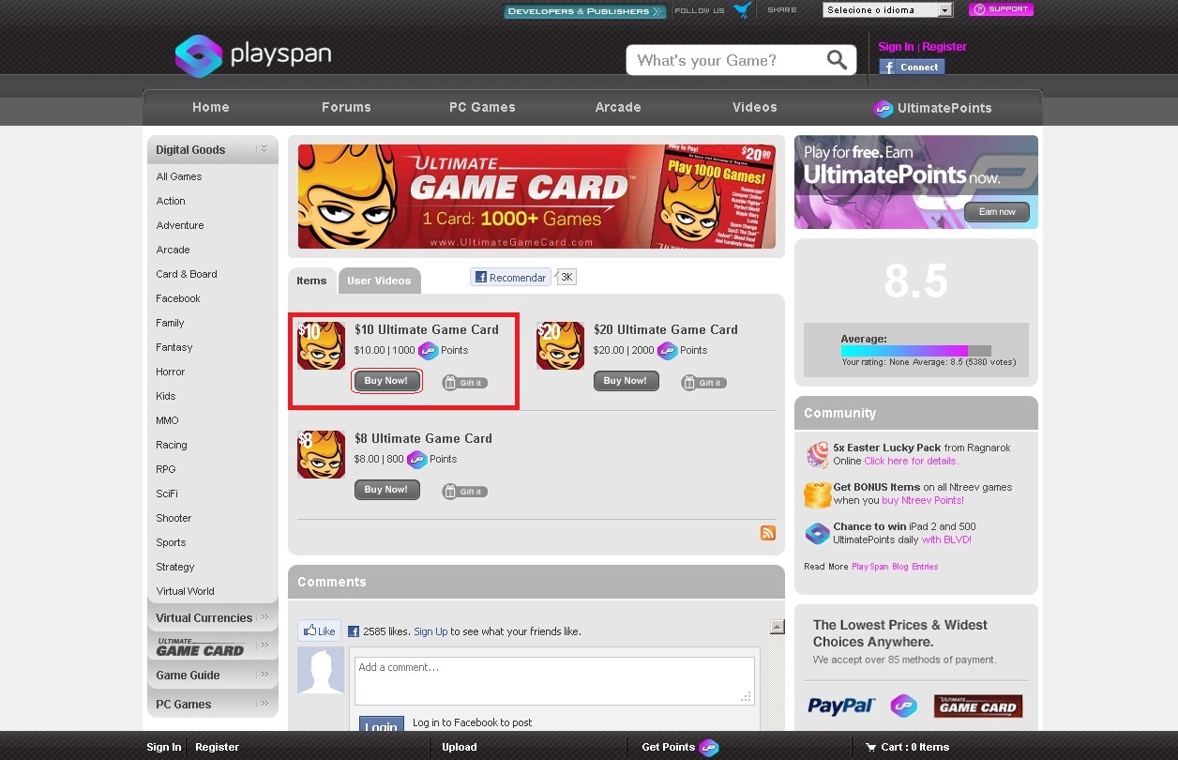
Task: Click the Twitter bird follow icon
Action: [x=742, y=10]
